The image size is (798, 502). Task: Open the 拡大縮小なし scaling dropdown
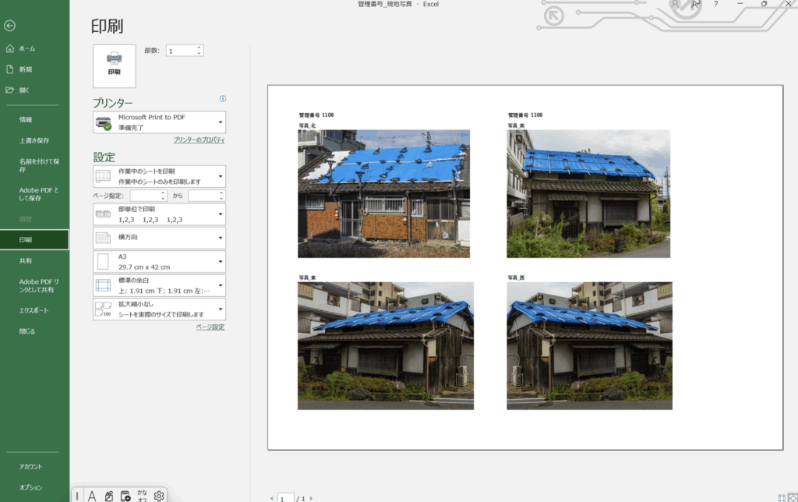[159, 309]
